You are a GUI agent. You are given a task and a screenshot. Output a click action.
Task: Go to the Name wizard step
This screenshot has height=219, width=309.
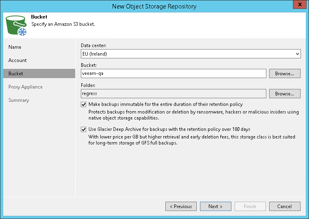coord(15,47)
